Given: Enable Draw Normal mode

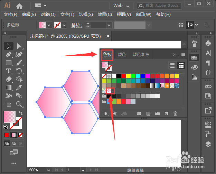Looking at the screenshot, I should tap(7, 144).
